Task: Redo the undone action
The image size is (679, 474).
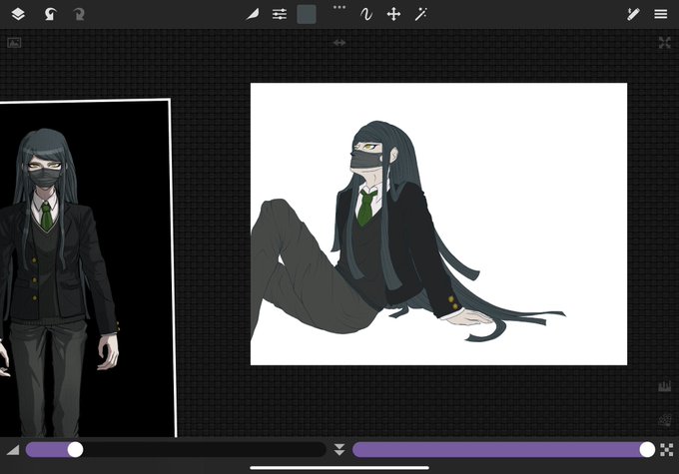Action: pyautogui.click(x=78, y=14)
